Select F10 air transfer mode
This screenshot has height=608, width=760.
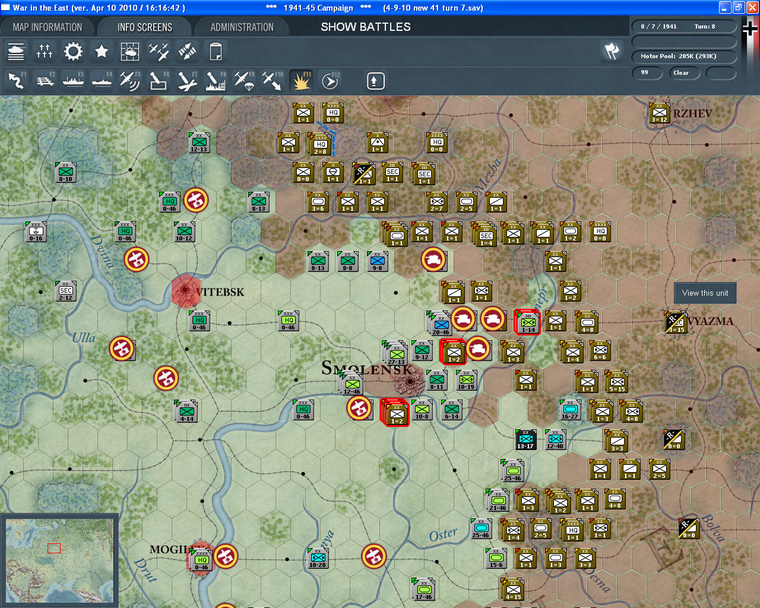coord(273,81)
